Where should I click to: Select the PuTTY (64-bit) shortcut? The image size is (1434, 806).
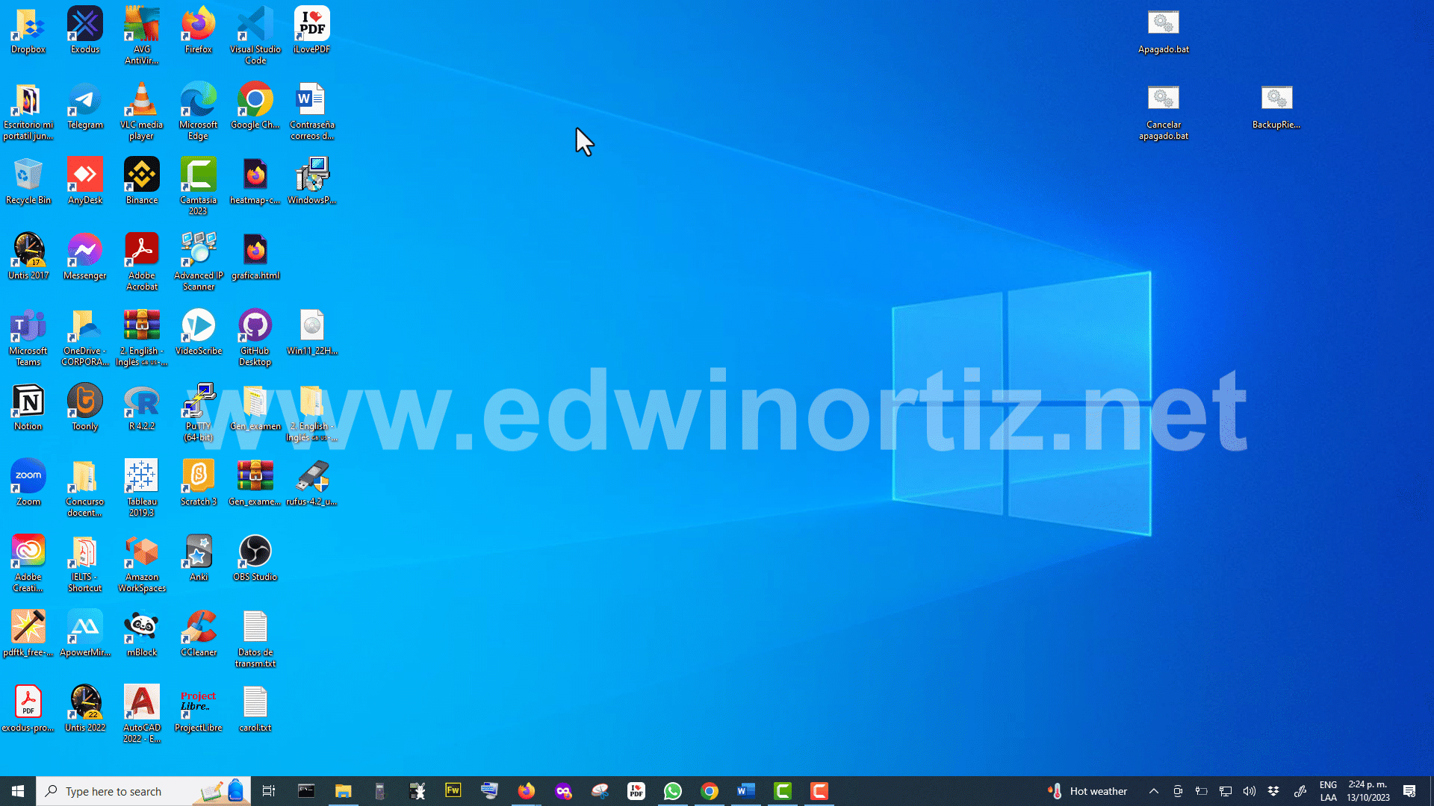(199, 413)
